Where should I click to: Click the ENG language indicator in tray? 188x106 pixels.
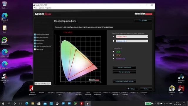[x=171, y=103]
